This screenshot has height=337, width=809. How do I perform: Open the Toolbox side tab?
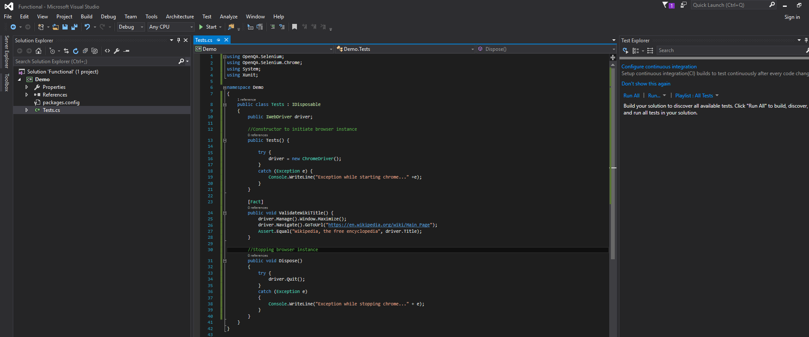(6, 82)
